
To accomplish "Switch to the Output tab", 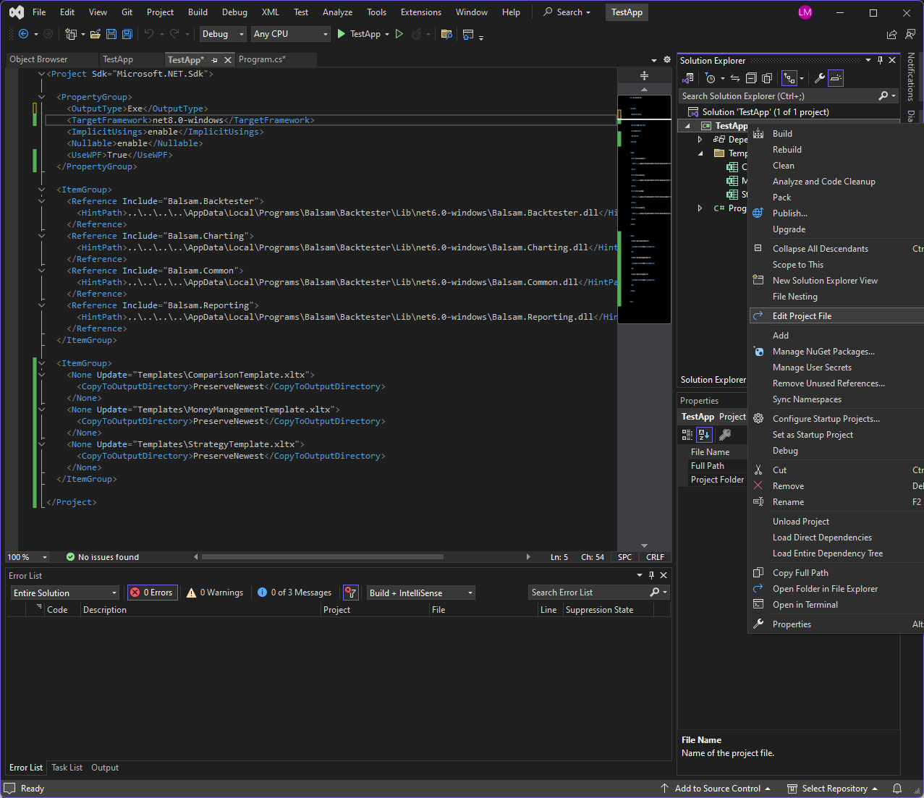I will 105,768.
